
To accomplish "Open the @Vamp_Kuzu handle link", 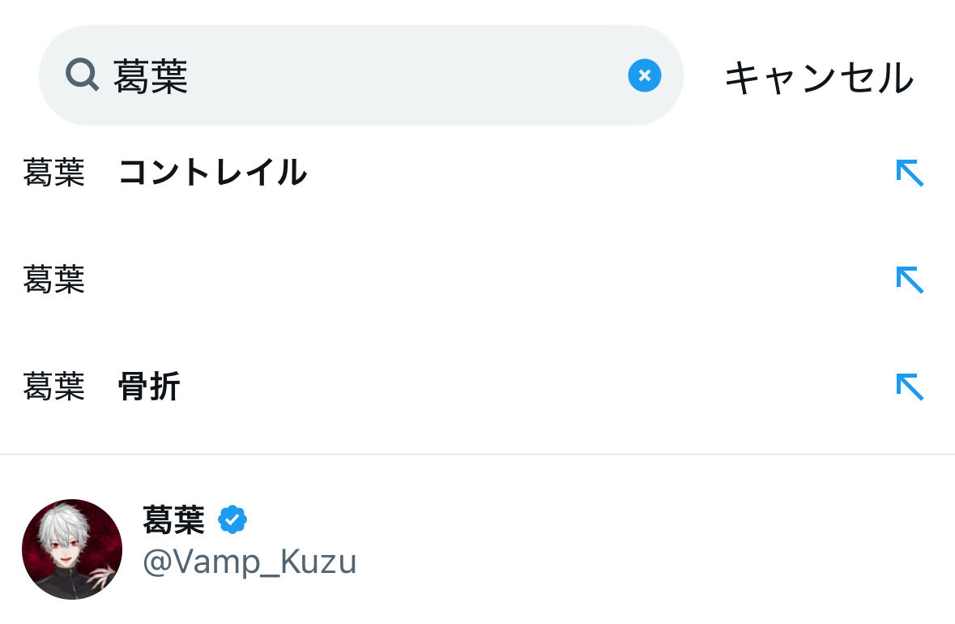I will [x=249, y=562].
